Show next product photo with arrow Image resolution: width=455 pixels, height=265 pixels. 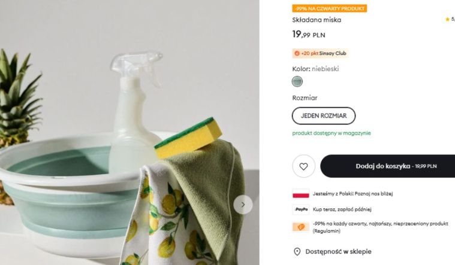coord(243,205)
